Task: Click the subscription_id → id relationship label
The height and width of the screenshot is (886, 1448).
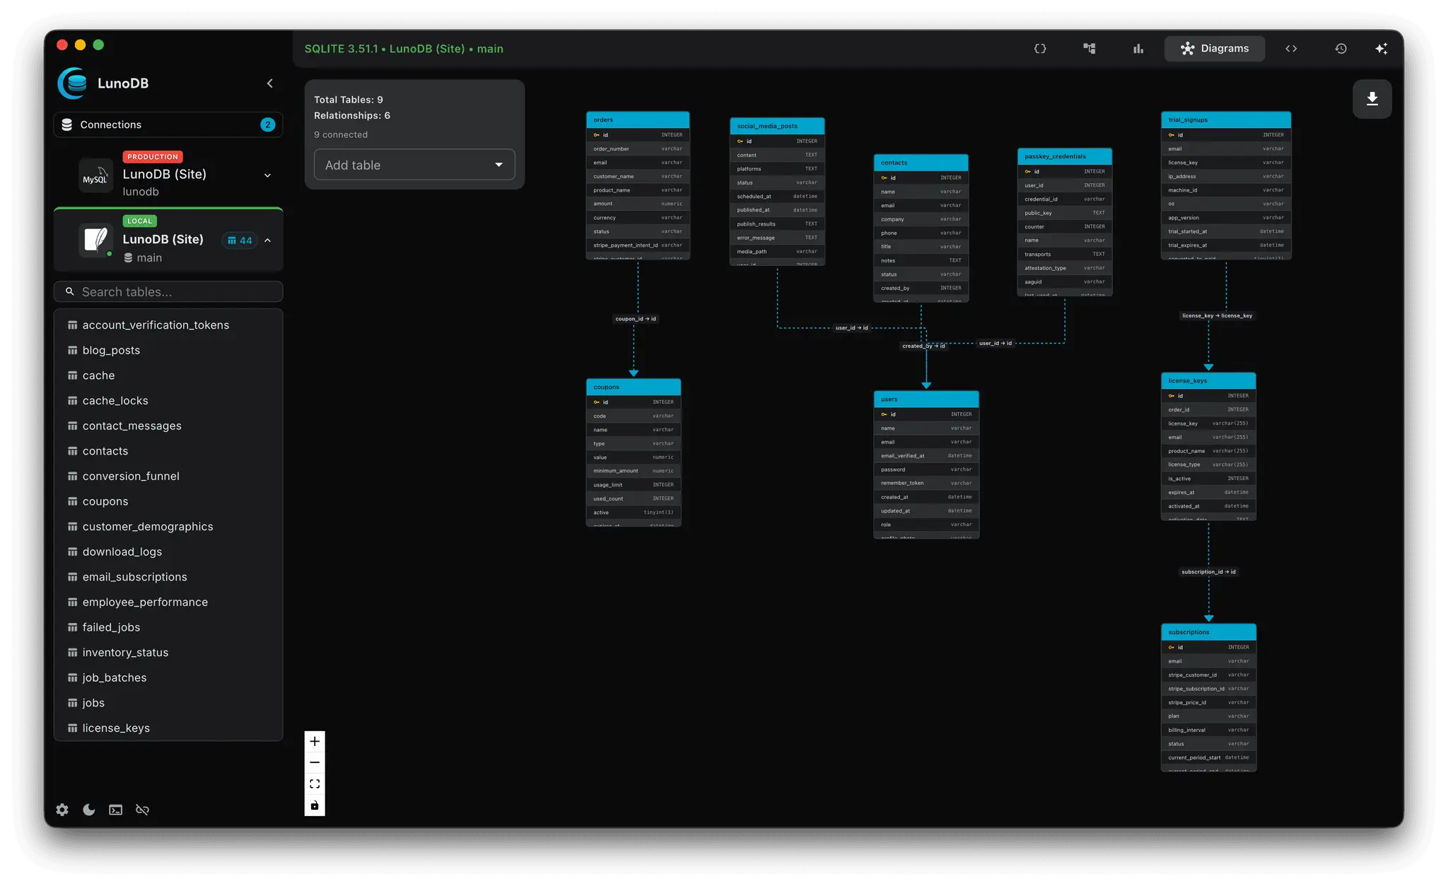Action: (1208, 572)
